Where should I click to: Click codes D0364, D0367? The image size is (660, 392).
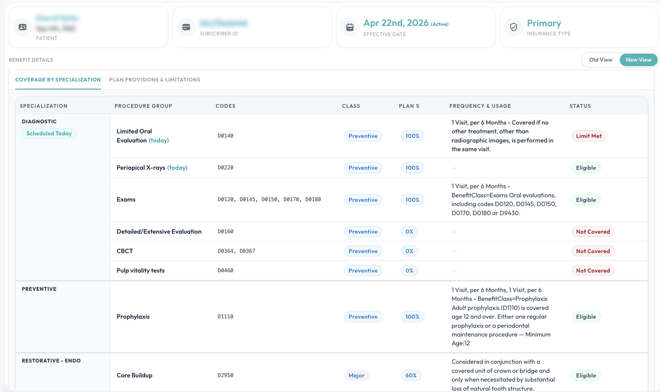tap(236, 251)
